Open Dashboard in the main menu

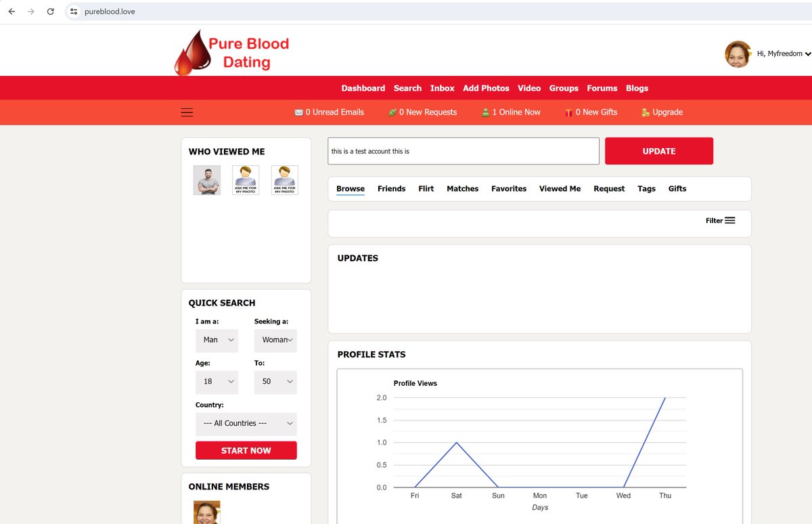pos(363,88)
